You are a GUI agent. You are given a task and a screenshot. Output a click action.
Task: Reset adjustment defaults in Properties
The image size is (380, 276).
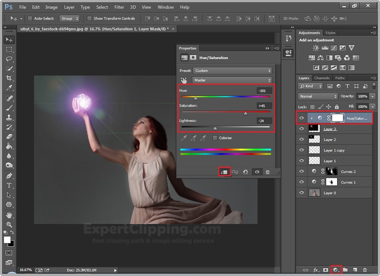(246, 172)
